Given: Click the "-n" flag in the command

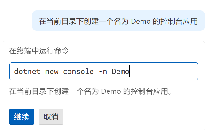Looking at the screenshot, I should coord(103,71).
